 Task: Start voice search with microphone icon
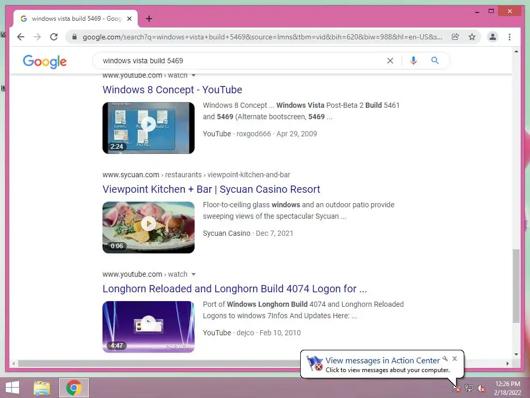(413, 61)
